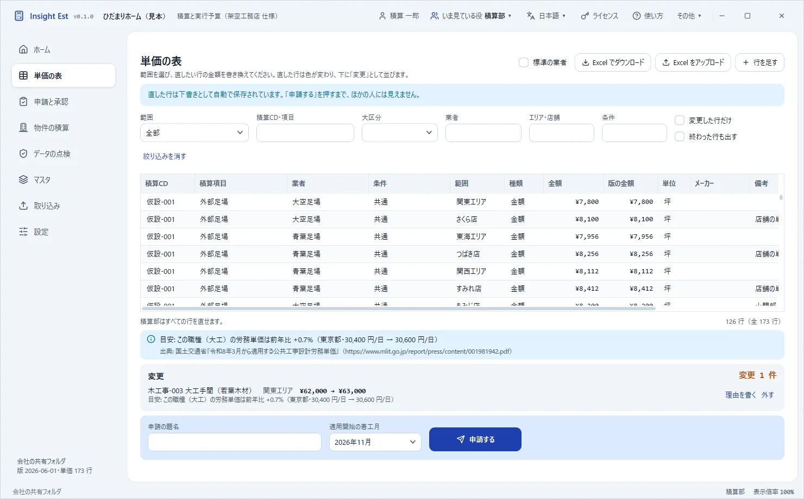804x499 pixels.
Task: Tick the 標準の業者 checkbox
Action: (524, 62)
